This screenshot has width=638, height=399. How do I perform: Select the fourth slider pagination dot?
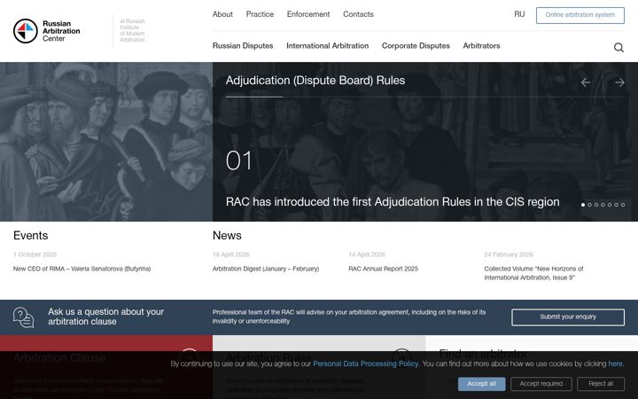(603, 205)
